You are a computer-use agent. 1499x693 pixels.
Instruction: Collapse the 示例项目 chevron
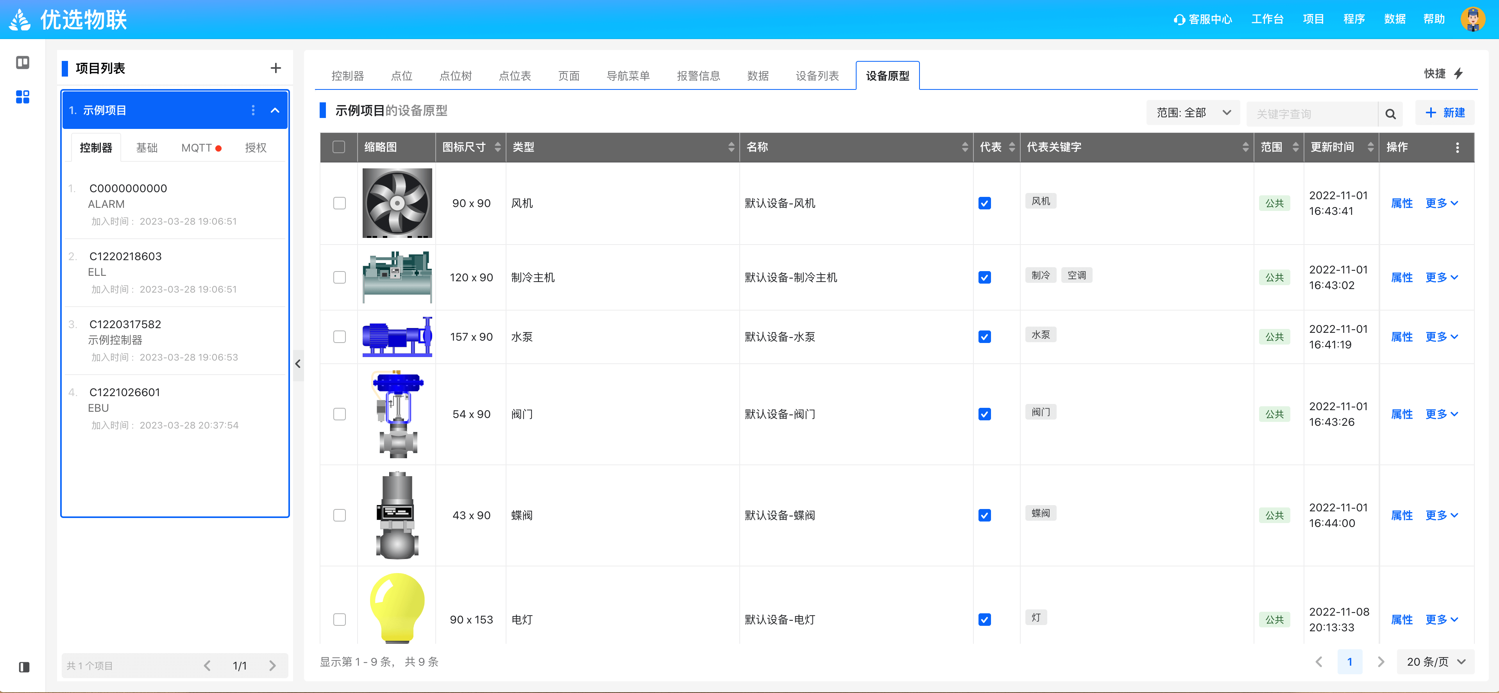tap(275, 110)
